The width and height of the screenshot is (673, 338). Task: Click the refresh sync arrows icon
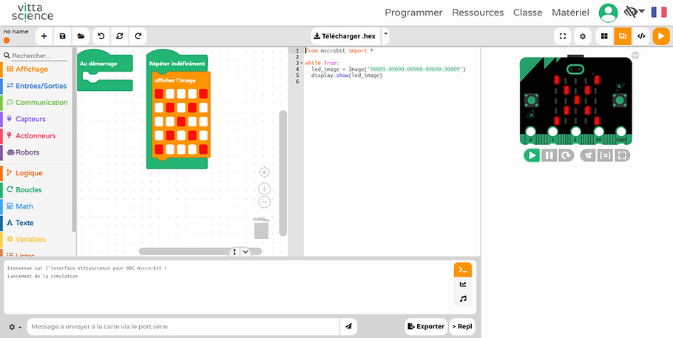pos(120,36)
